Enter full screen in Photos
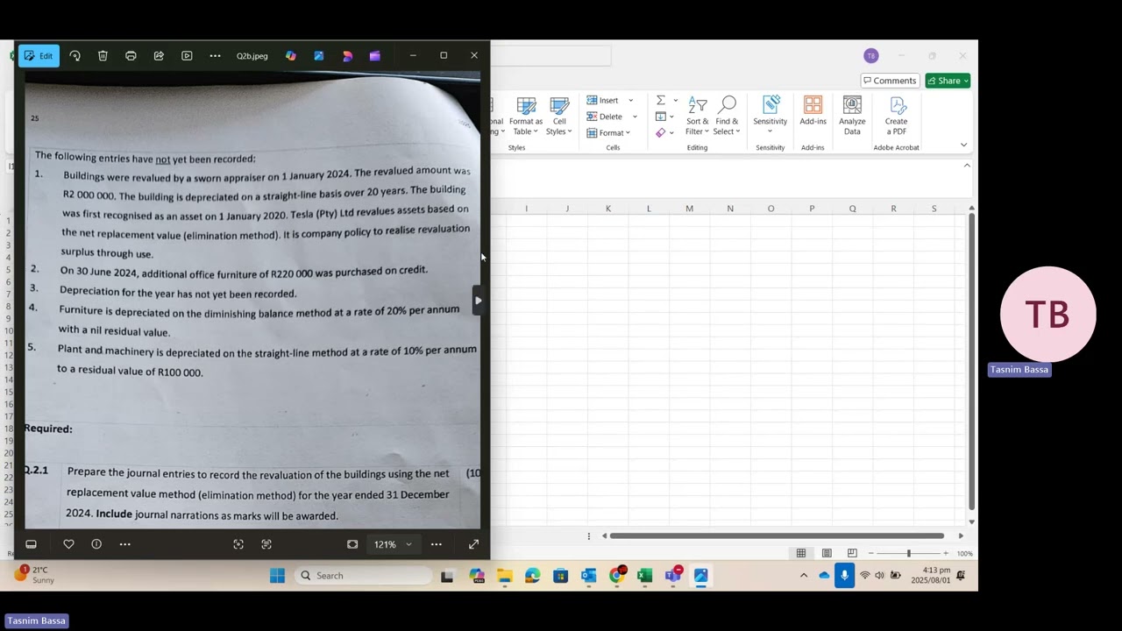1122x631 pixels. click(x=473, y=544)
